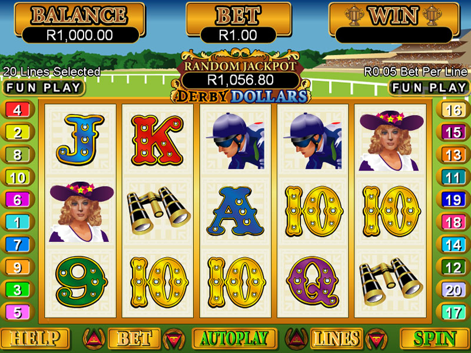
Task: Open the HELP screen
Action: tap(35, 339)
